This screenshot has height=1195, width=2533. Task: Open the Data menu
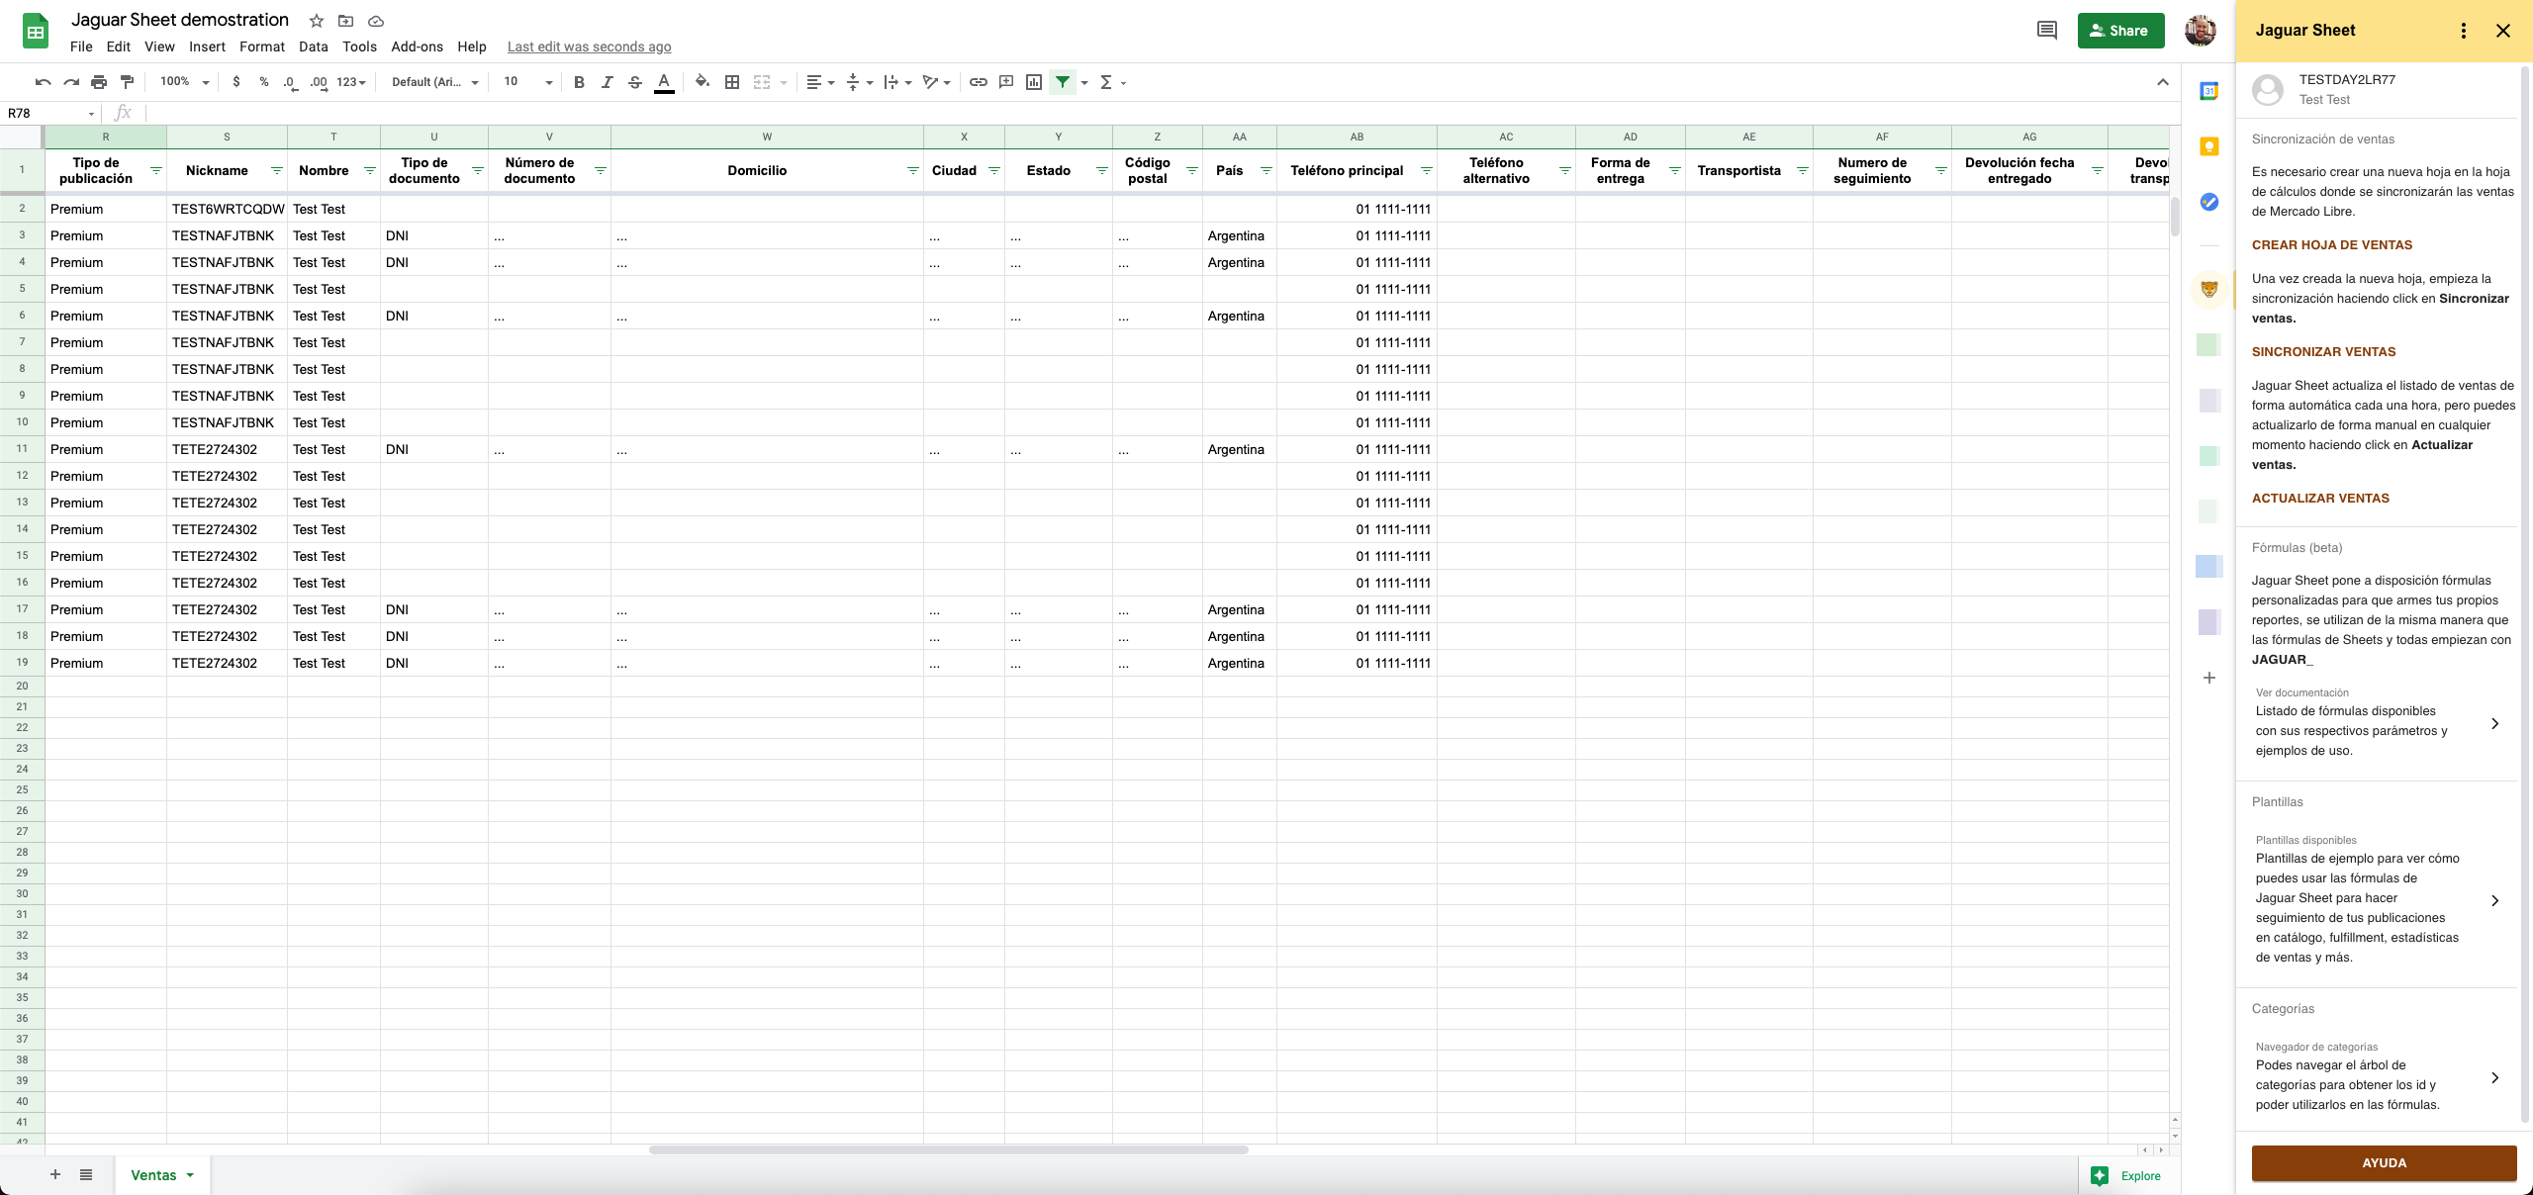[314, 46]
